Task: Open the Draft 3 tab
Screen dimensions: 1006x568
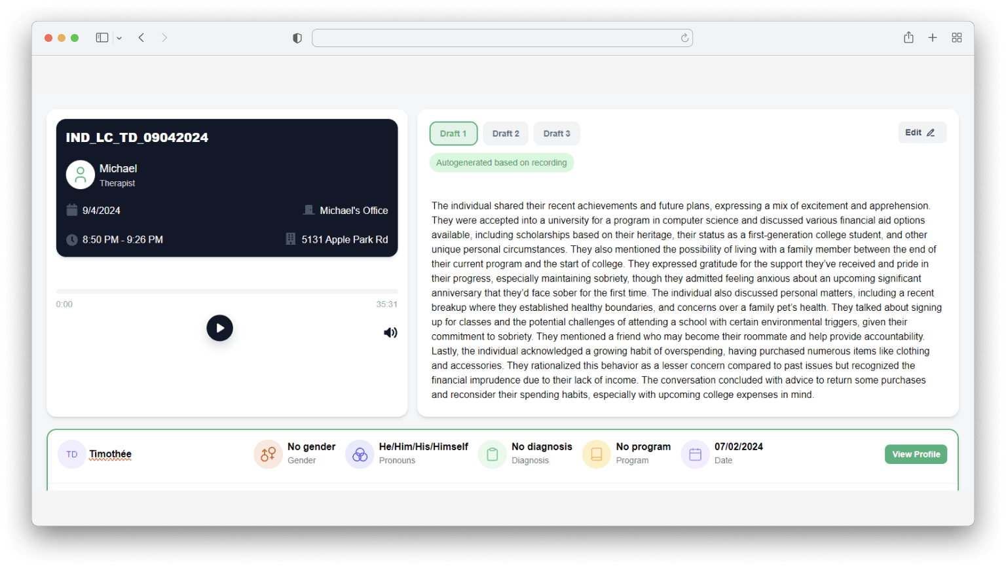Action: 556,133
